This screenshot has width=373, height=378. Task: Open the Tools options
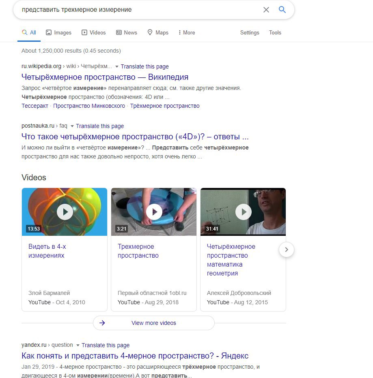(275, 32)
